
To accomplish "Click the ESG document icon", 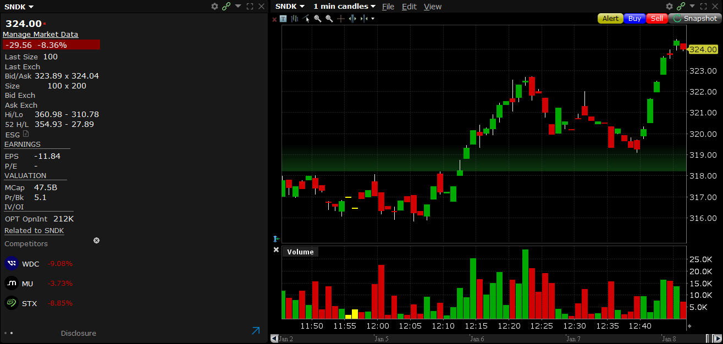I will pos(26,134).
